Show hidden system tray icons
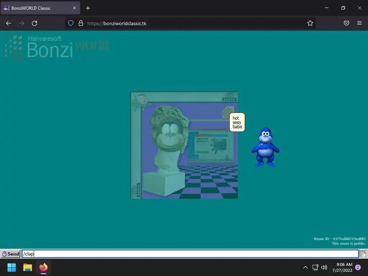The height and width of the screenshot is (276, 368). tap(305, 267)
